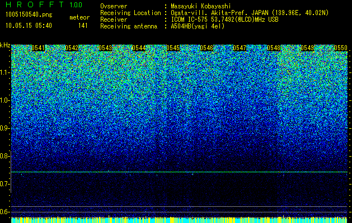Screen dimensions: 352x223
Task: Click the 0541 time marker
Action: pos(38,48)
